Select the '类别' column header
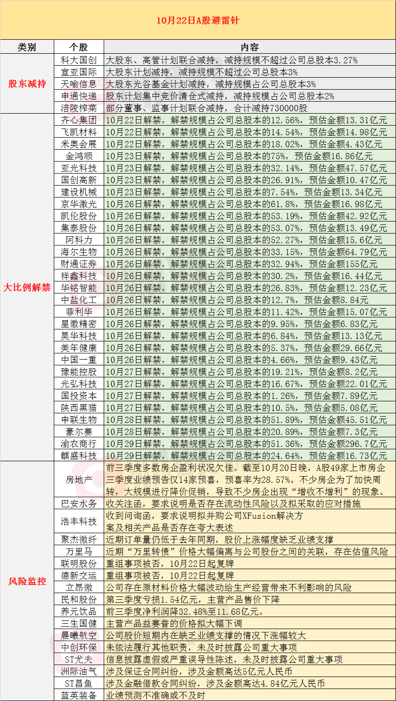This screenshot has width=396, height=701. tap(27, 47)
